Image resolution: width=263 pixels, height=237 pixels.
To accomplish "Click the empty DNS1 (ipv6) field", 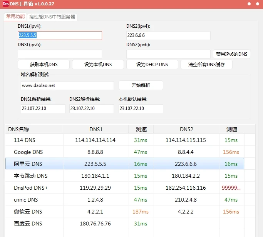I will coord(60,54).
